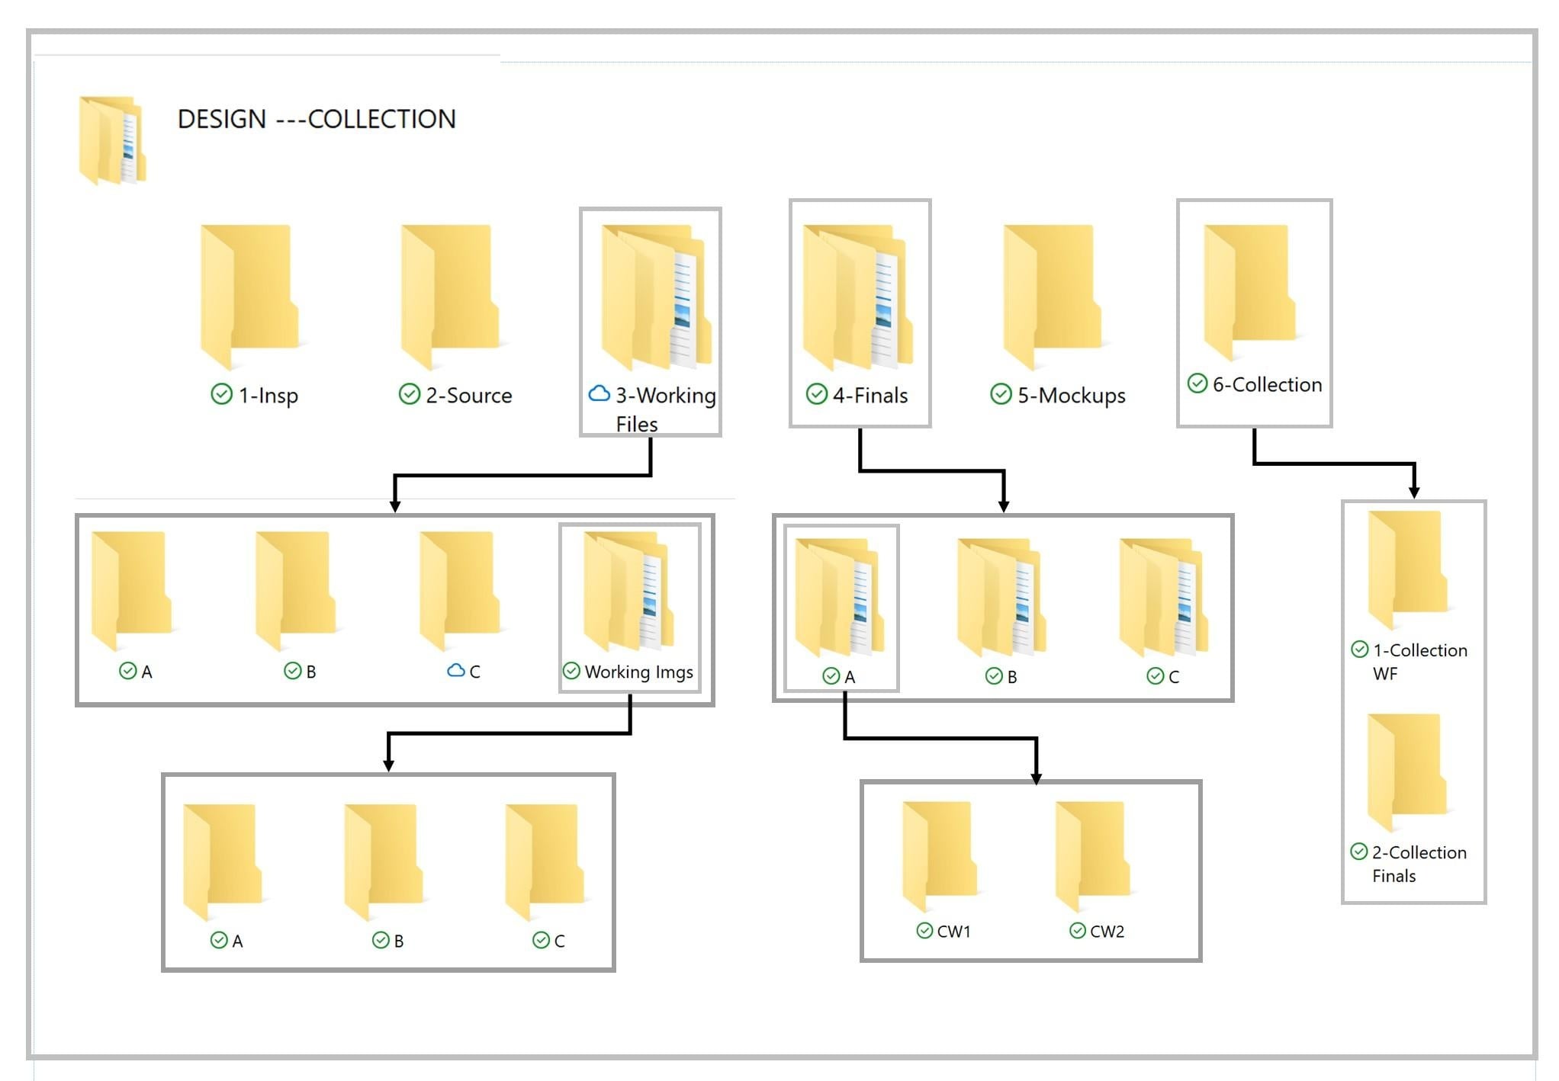The image size is (1559, 1081).
Task: Open the 2-Source folder icon
Action: click(x=450, y=297)
